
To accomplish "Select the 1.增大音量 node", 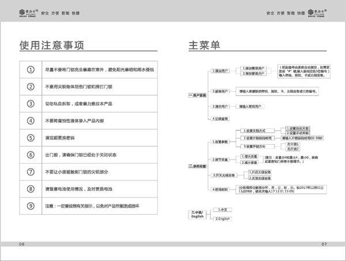I will click(249, 157).
